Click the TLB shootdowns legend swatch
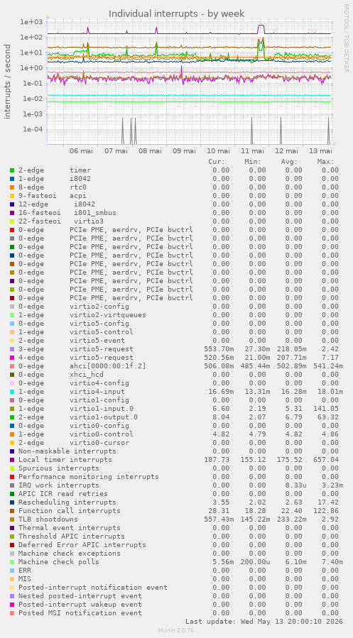Image resolution: width=353 pixels, height=638 pixels. (x=12, y=519)
